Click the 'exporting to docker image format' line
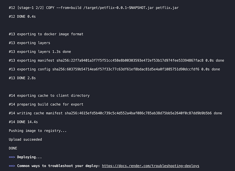 [46, 34]
